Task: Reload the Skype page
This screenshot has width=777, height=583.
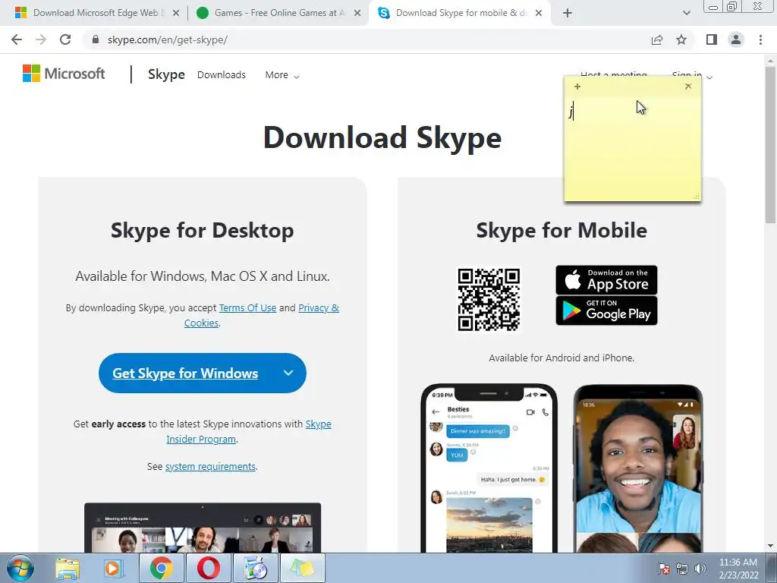Action: click(65, 39)
